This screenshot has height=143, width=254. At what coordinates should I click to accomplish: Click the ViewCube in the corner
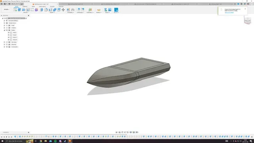point(248,21)
